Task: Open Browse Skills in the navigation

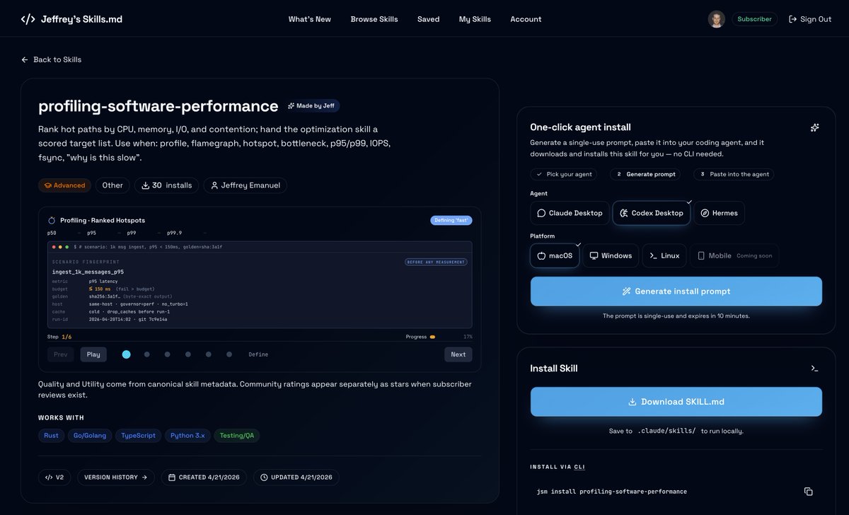Action: pos(374,19)
